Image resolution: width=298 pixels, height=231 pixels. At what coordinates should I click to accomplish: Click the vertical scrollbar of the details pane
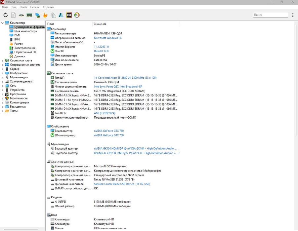pyautogui.click(x=296, y=80)
